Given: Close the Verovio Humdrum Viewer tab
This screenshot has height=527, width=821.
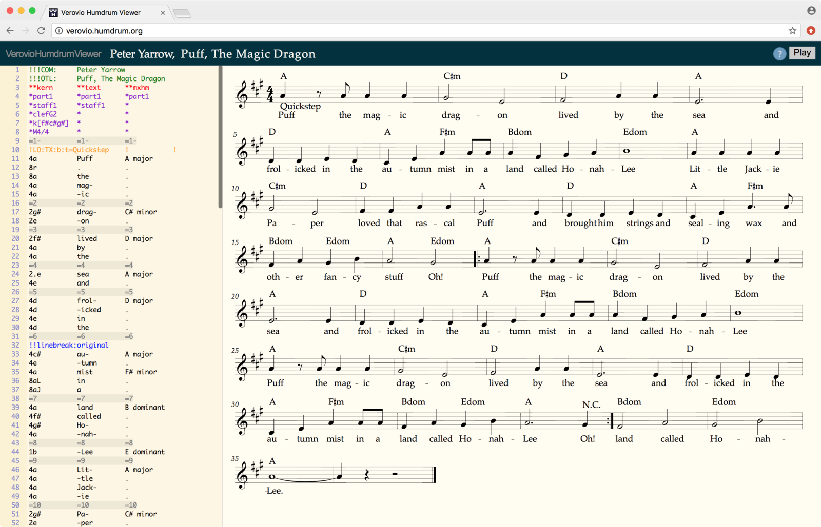Looking at the screenshot, I should pos(163,13).
